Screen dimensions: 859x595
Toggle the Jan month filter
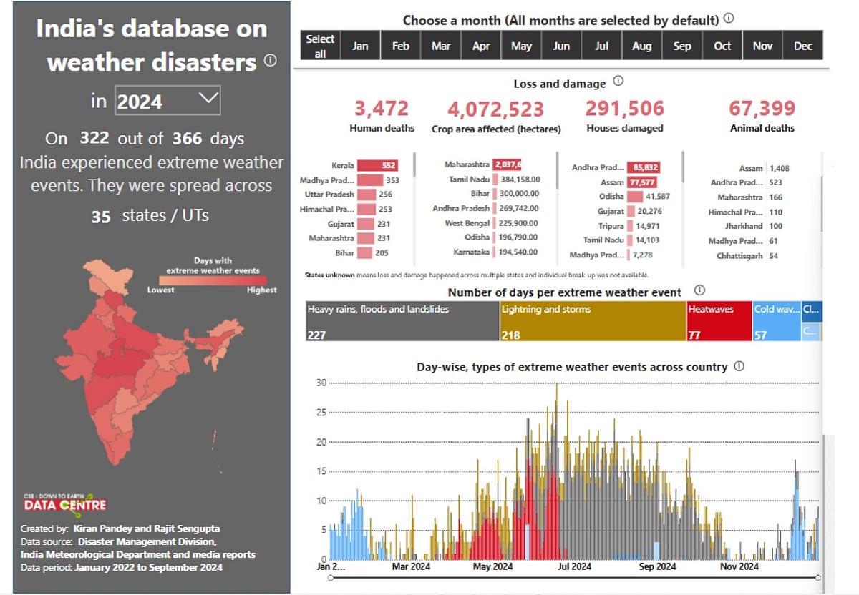pos(360,46)
